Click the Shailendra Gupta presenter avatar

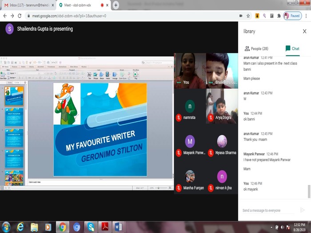(x=9, y=29)
